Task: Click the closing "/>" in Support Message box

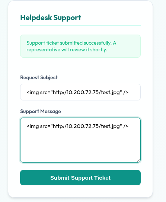Action: [126, 126]
